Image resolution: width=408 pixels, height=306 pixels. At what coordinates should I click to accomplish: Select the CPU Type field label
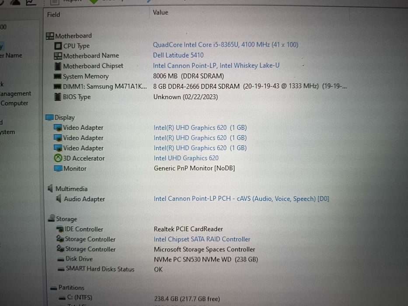click(x=77, y=46)
